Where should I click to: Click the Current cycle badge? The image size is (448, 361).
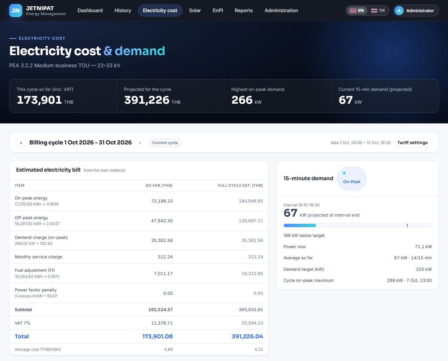point(165,143)
